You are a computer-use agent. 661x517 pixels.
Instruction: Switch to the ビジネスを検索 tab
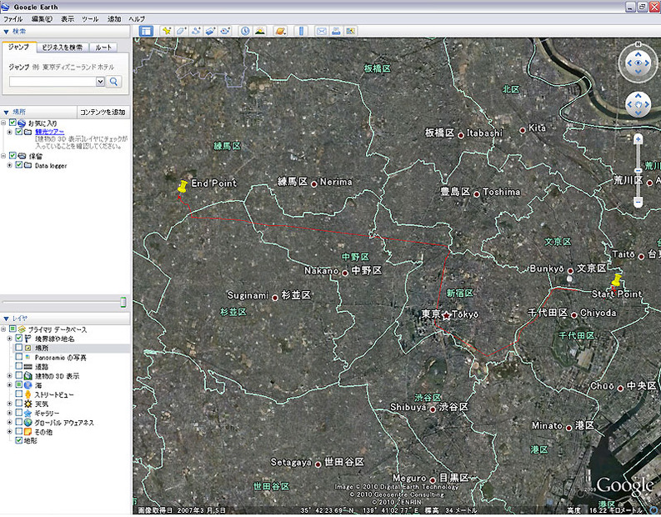pyautogui.click(x=63, y=48)
